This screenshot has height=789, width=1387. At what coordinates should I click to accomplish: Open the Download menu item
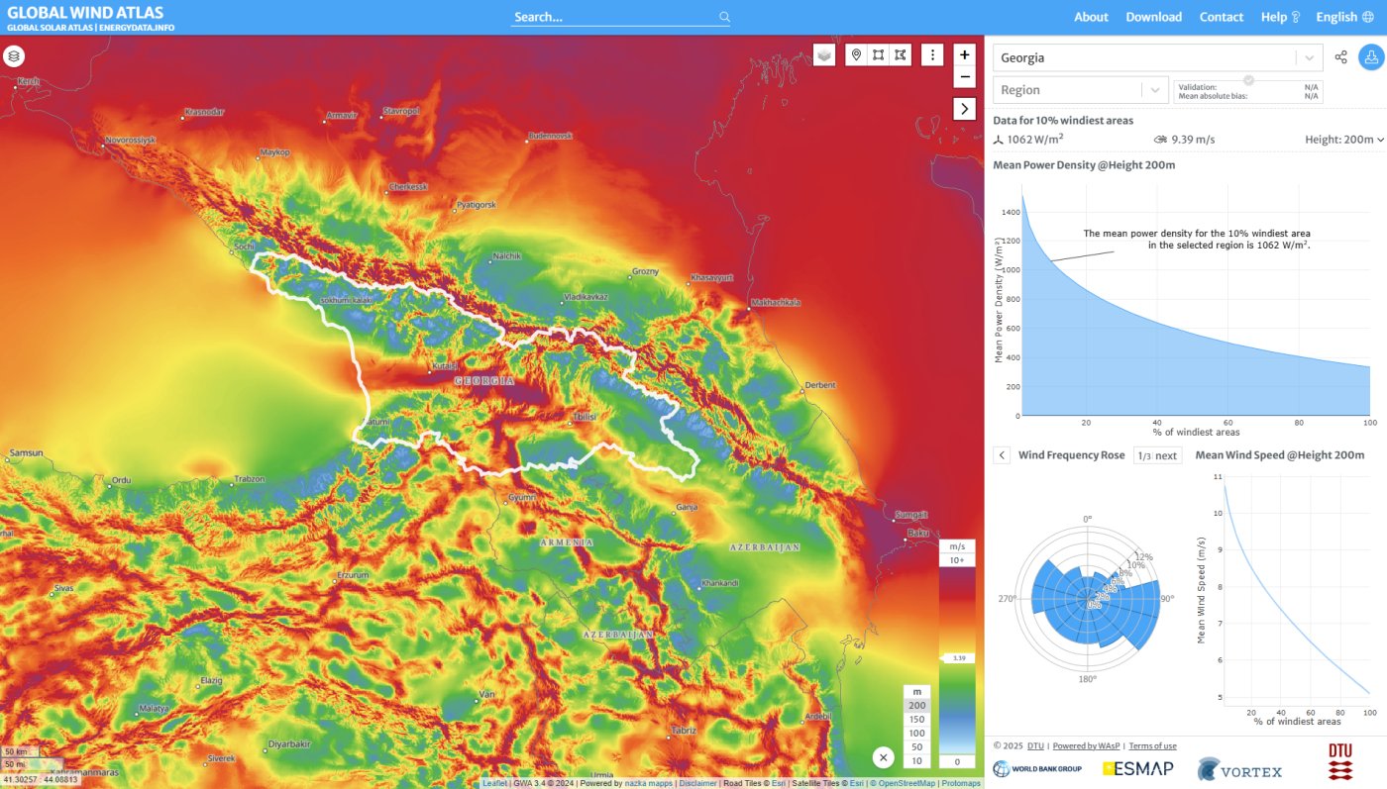1153,17
